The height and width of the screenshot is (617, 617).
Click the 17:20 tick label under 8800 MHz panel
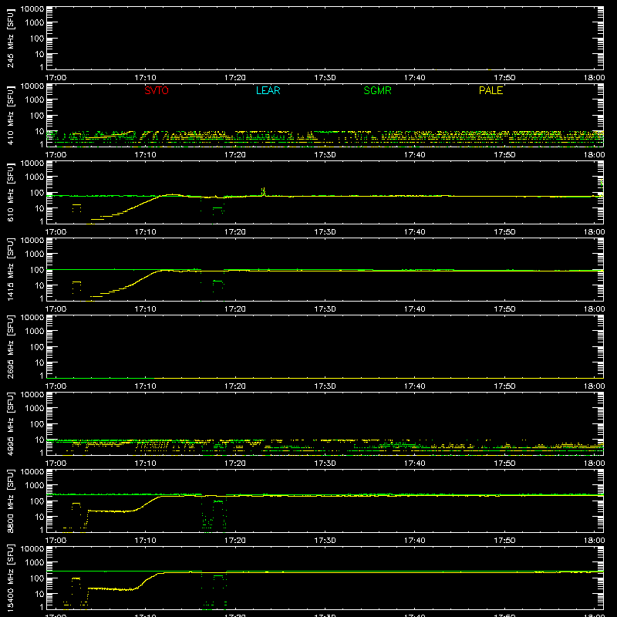click(235, 541)
